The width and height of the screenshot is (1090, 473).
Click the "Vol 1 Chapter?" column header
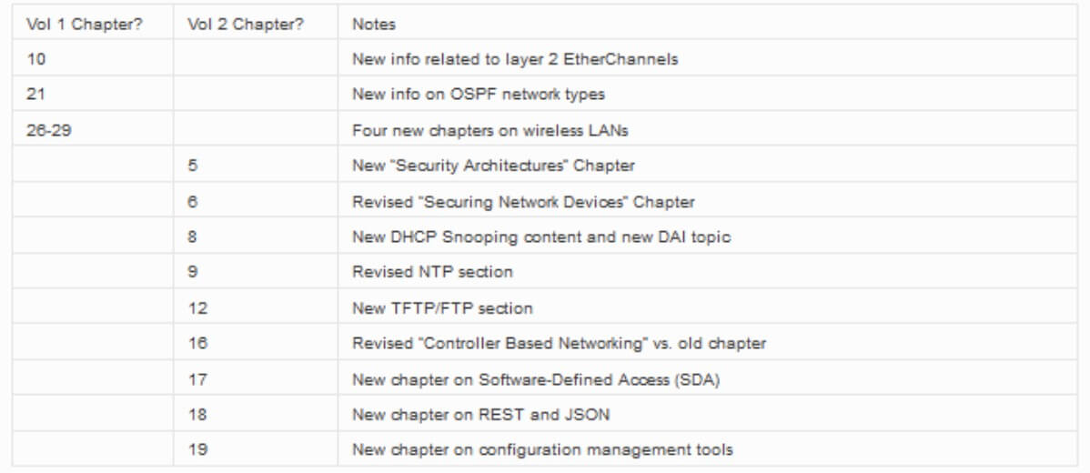pyautogui.click(x=84, y=25)
